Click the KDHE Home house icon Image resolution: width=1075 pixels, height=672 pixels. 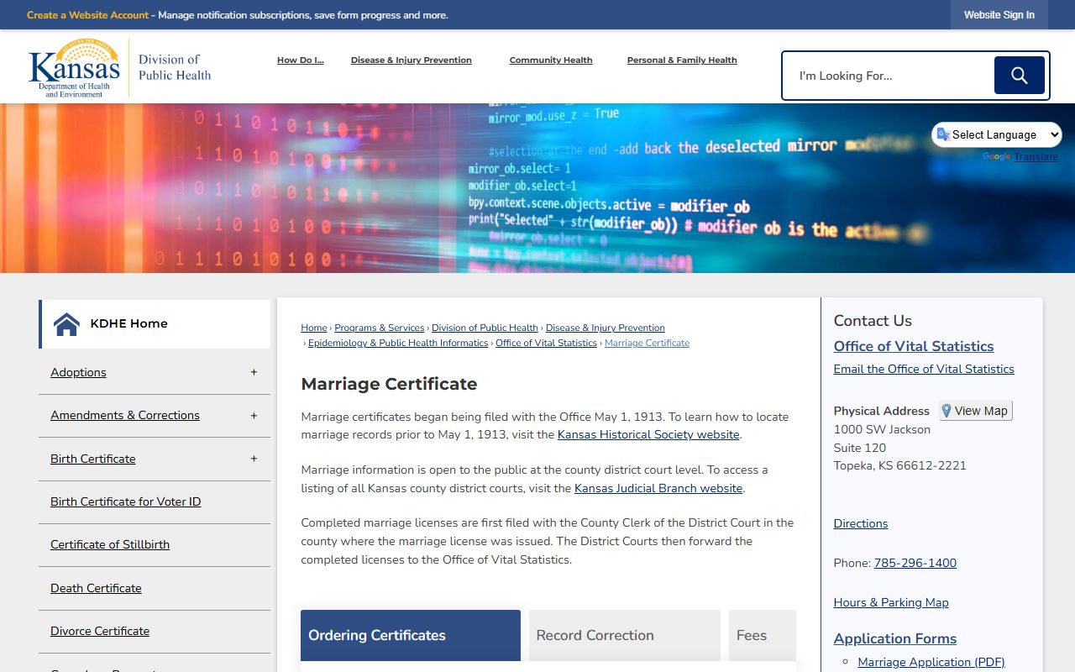pyautogui.click(x=66, y=323)
